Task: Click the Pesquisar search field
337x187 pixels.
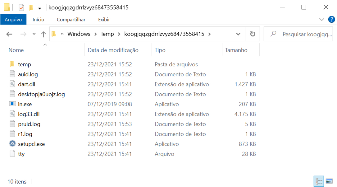Action: click(298, 34)
